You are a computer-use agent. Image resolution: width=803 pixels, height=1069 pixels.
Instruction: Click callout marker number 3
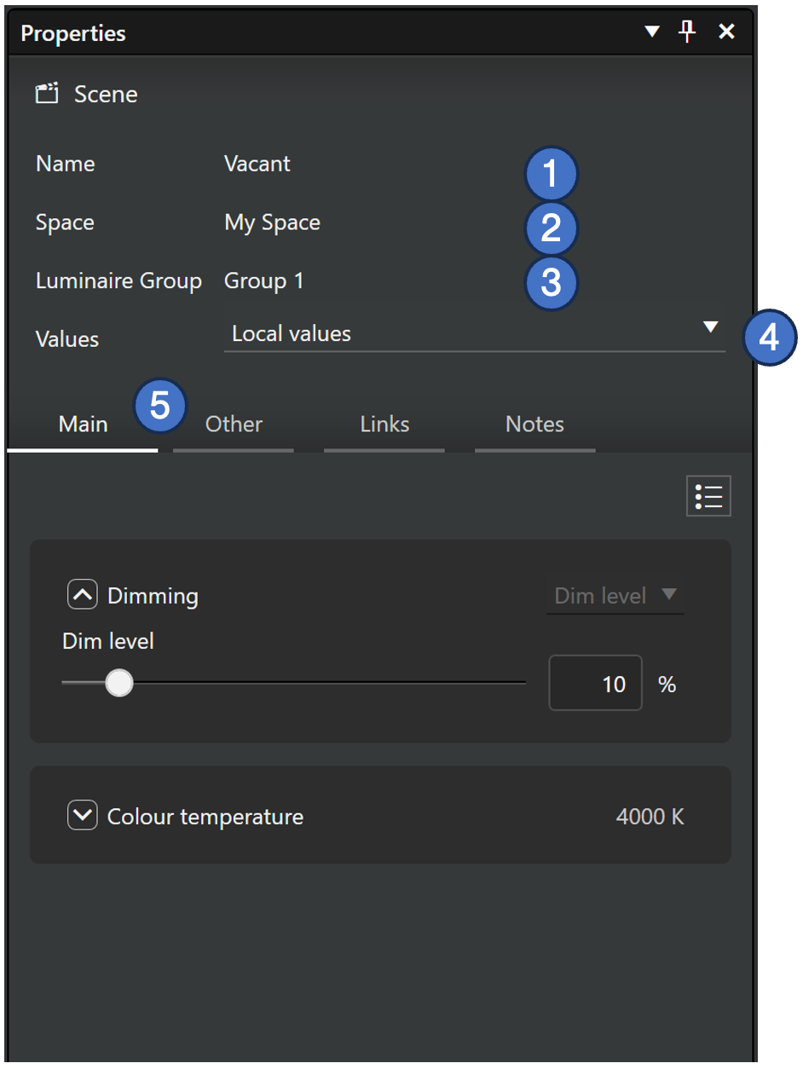551,282
